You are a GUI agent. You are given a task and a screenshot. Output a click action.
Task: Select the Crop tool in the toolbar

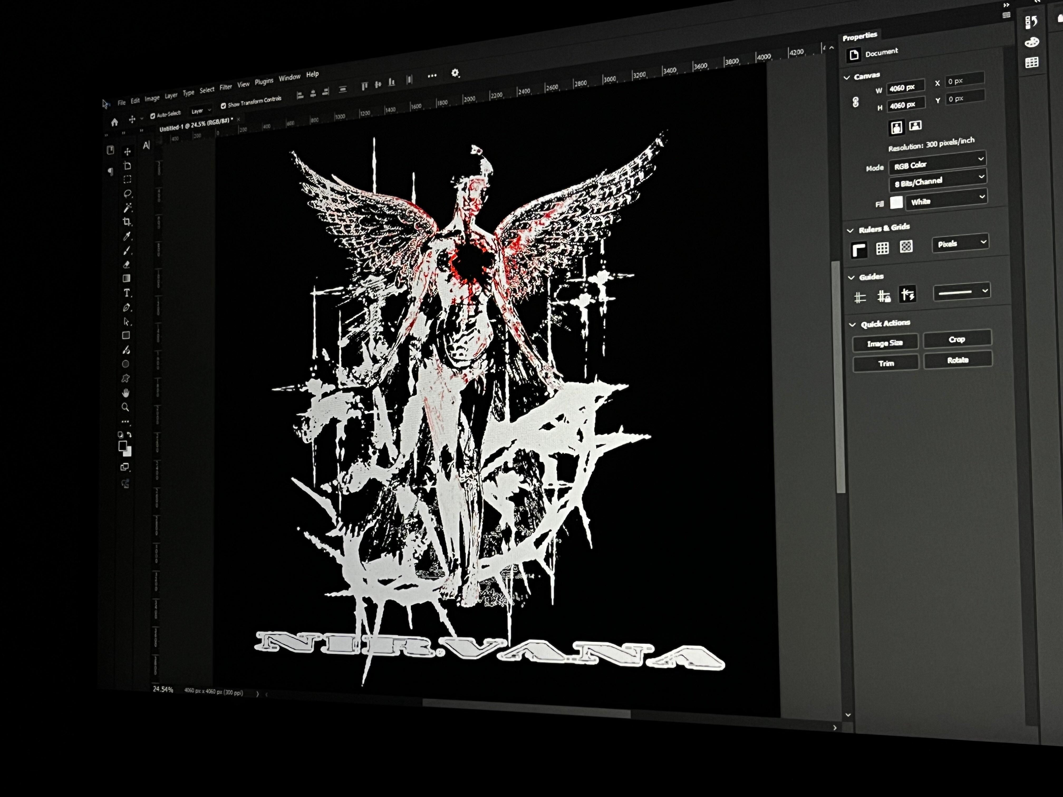coord(127,221)
